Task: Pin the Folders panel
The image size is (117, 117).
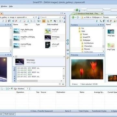Action: click(x=101, y=25)
